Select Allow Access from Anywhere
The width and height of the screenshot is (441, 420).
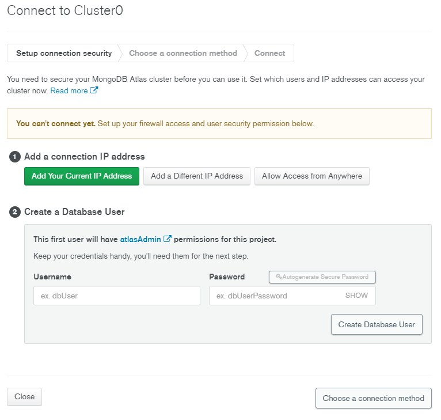312,176
